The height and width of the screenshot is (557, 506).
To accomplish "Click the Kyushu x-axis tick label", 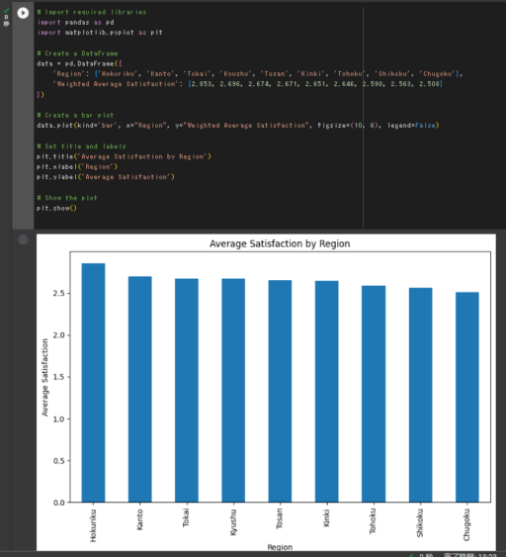I will click(x=233, y=521).
